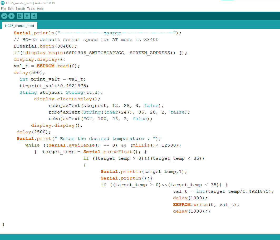The image size is (280, 240).
Task: Click the BTserial.begin(38400) line
Action: (x=45, y=46)
